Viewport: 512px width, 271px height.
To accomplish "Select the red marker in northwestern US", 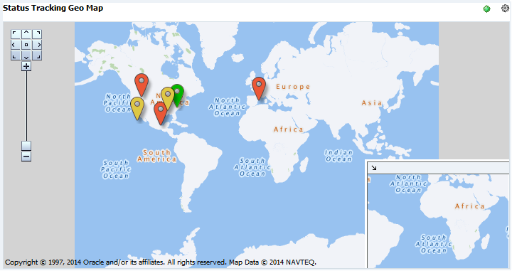I will click(142, 85).
